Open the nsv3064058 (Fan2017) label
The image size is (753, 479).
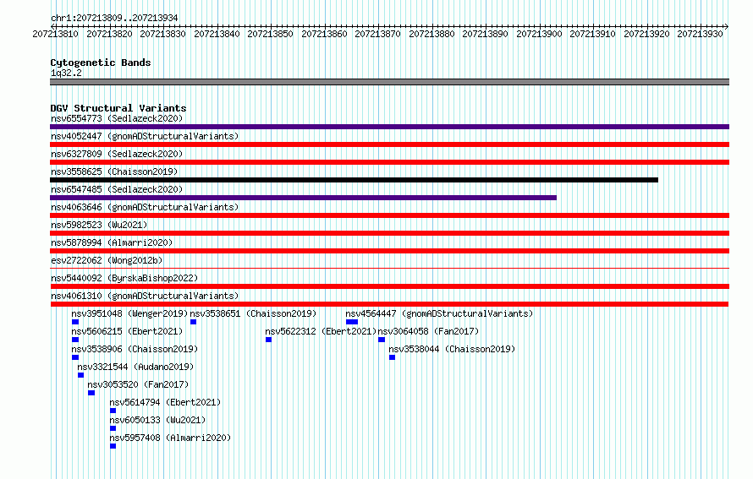[x=428, y=331]
